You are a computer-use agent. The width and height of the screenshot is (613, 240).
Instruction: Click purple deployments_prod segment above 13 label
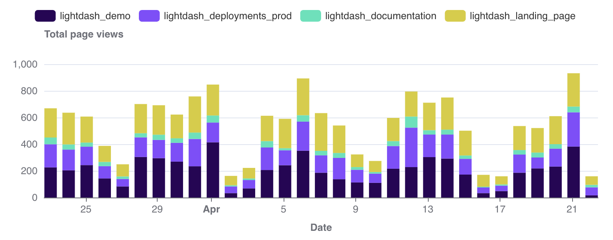tap(429, 146)
